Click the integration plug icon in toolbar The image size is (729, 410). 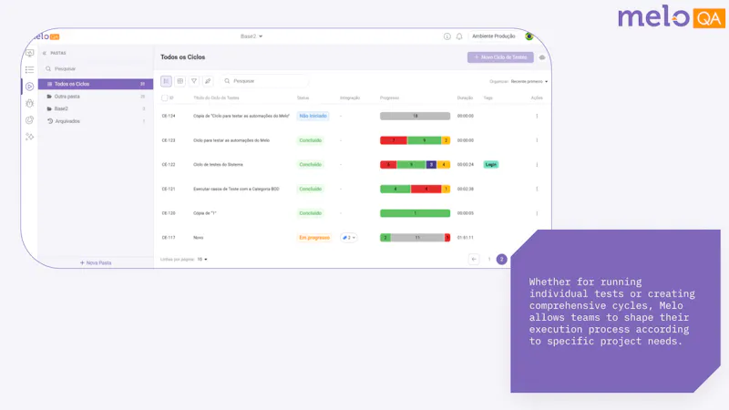click(208, 81)
